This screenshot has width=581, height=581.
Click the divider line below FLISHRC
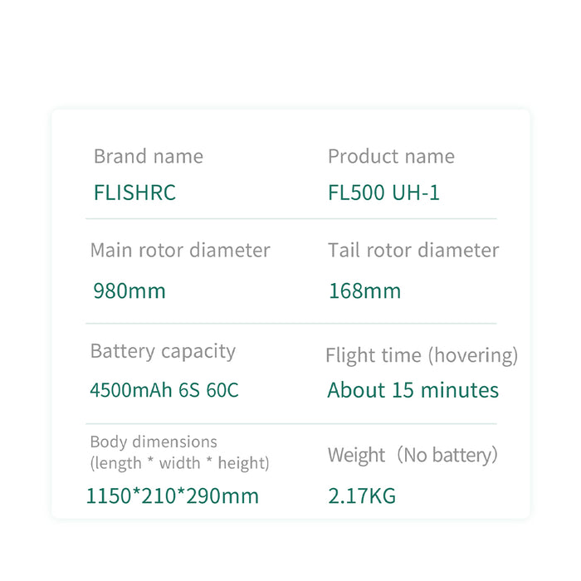[290, 219]
